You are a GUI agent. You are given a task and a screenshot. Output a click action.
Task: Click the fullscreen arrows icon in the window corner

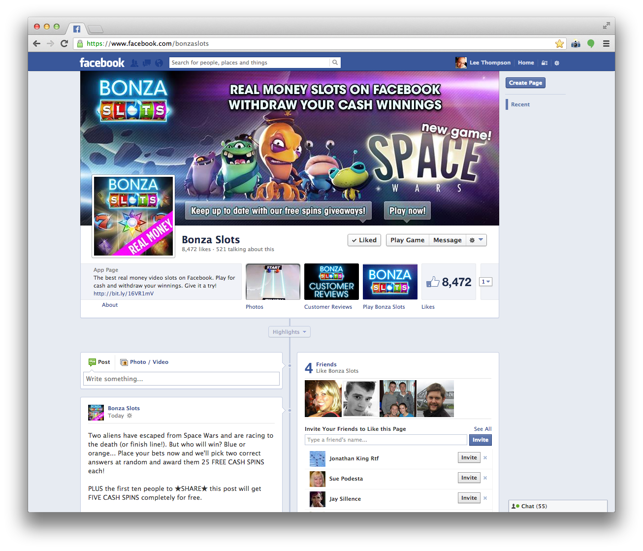[606, 26]
